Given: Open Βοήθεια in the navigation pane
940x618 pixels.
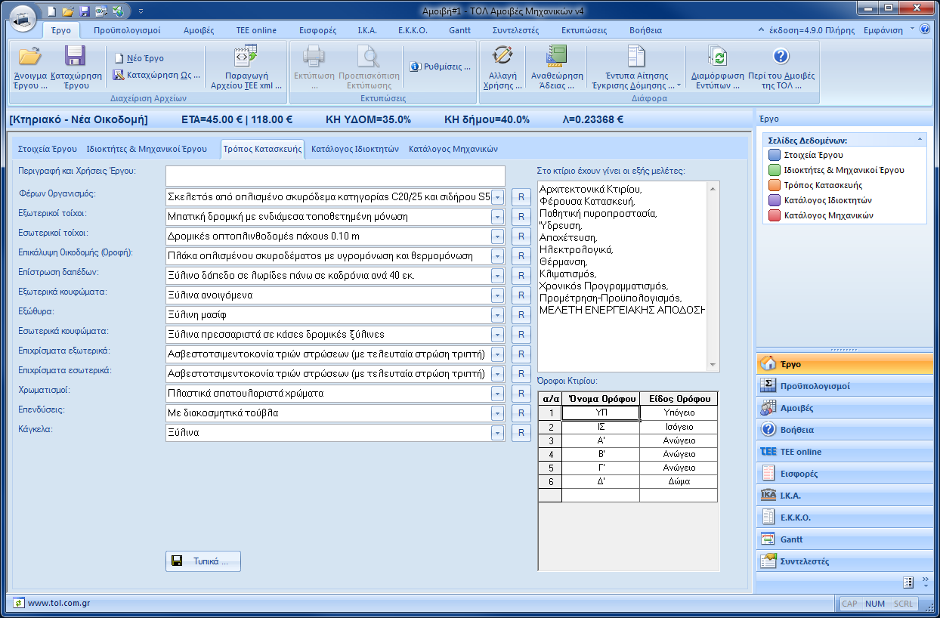Looking at the screenshot, I should [x=845, y=430].
